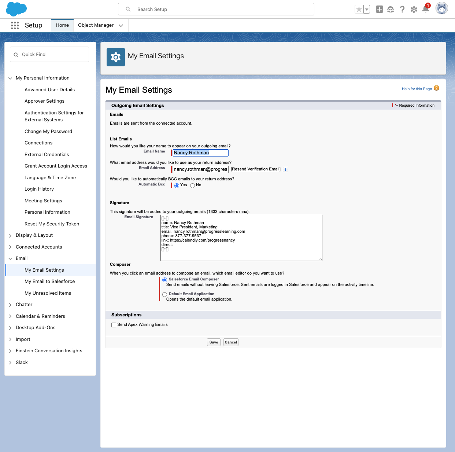
Task: Open the help question mark icon
Action: 402,10
